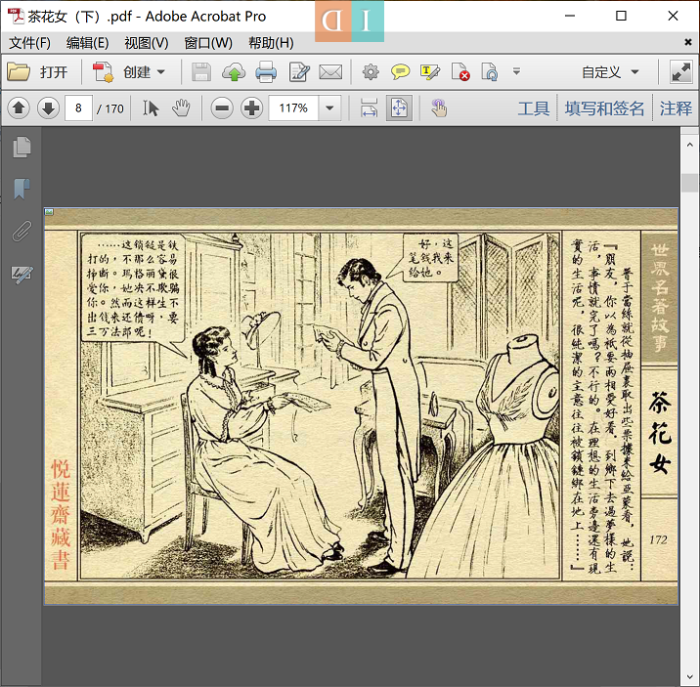This screenshot has height=687, width=700.
Task: Open the 帮助(H) menu
Action: click(271, 43)
